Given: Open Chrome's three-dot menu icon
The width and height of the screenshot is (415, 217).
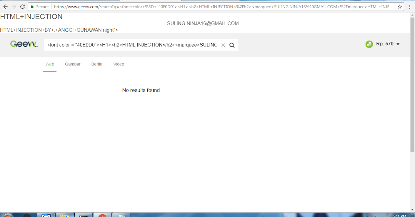Looking at the screenshot, I should (x=409, y=6).
